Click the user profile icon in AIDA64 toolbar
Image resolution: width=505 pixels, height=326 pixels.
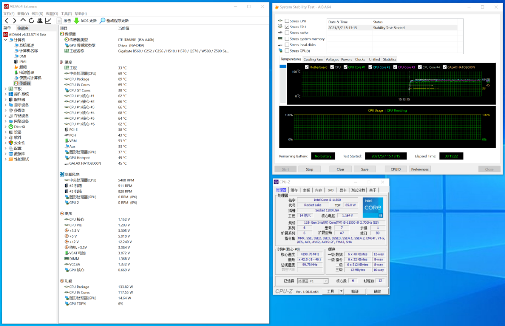40,21
